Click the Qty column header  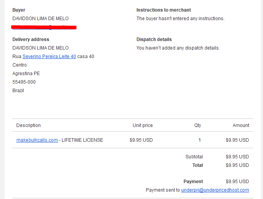click(197, 125)
